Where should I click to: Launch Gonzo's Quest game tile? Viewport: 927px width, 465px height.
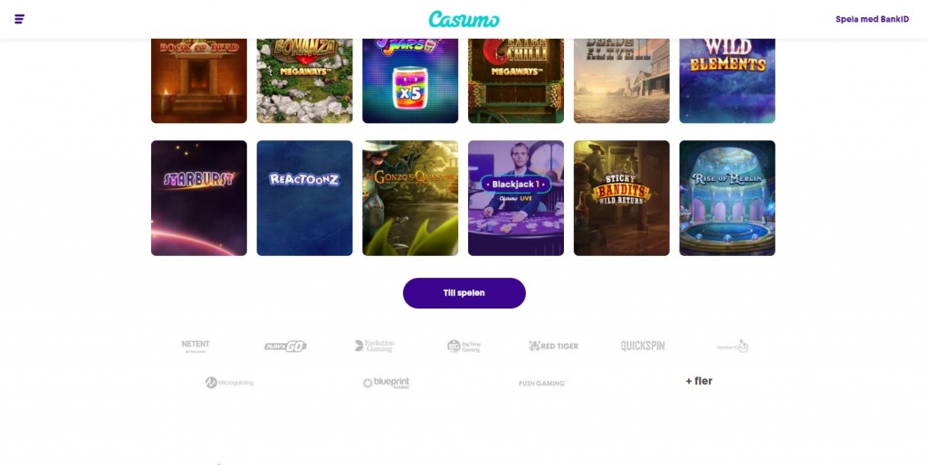[x=410, y=198]
